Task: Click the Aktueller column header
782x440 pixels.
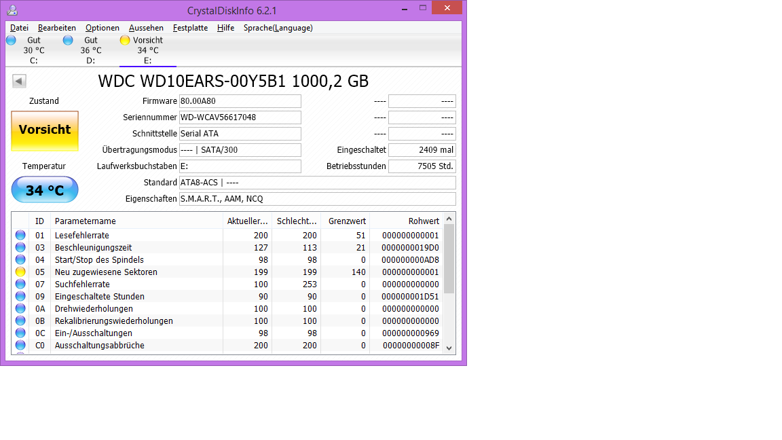Action: tap(247, 221)
